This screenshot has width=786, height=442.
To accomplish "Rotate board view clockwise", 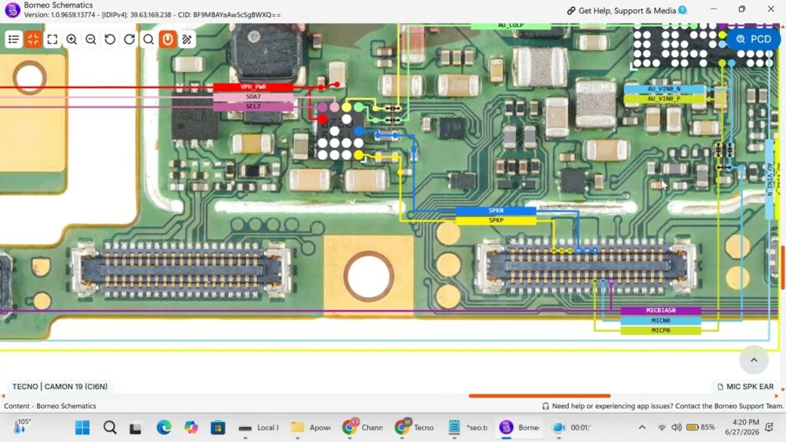I will point(129,39).
